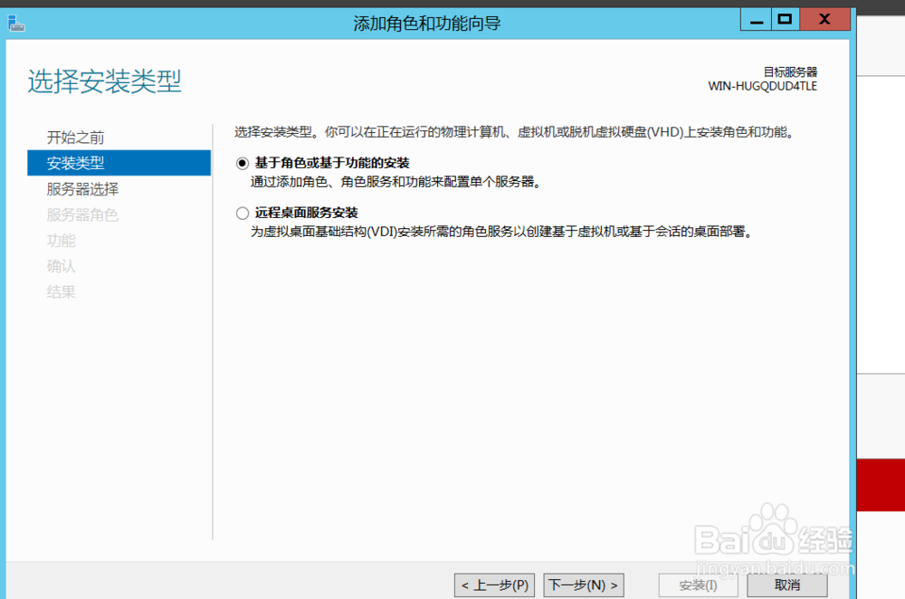Click the disabled 结果 step
Screen dimensions: 905x599
pyautogui.click(x=62, y=292)
